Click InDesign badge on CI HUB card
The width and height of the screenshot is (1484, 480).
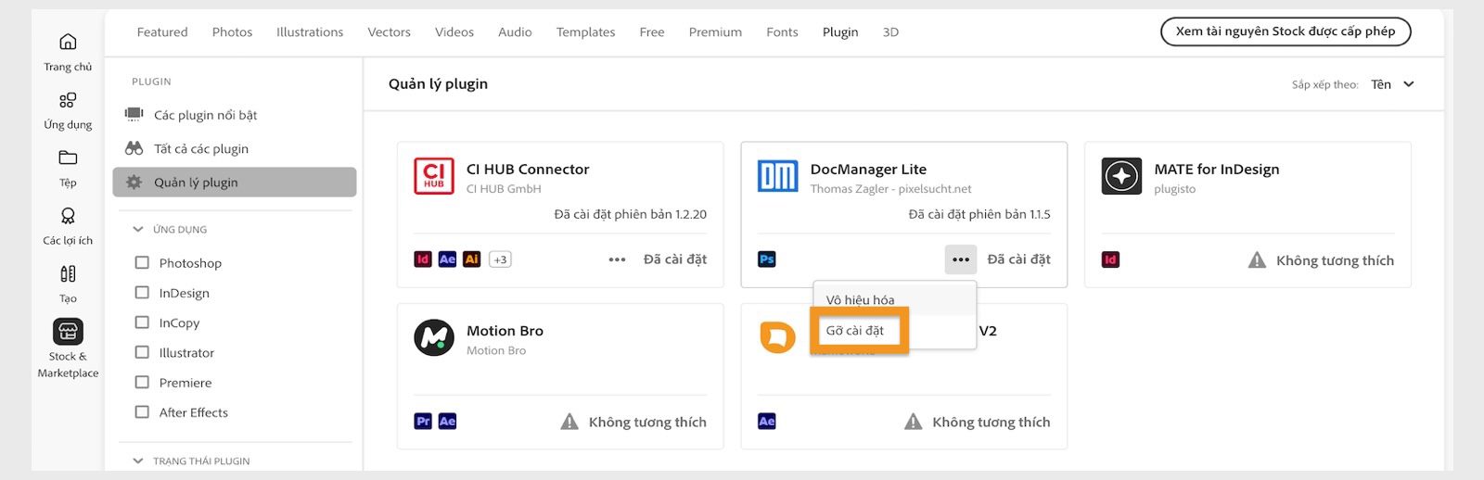coord(423,259)
